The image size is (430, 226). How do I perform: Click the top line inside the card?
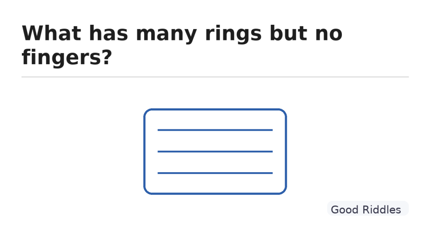pos(215,130)
